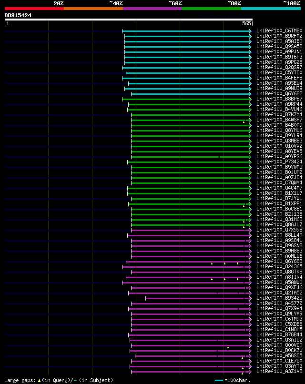This screenshot has width=305, height=384.
Task: Open hit UniRef100_Q00VC0
Action: [x=279, y=345]
